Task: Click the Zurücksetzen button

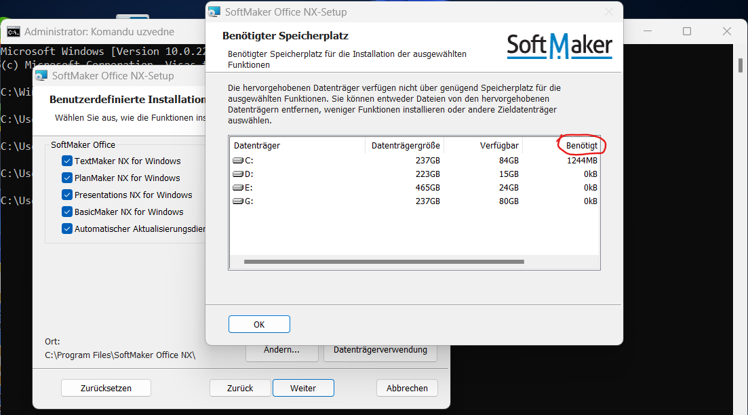Action: (106, 389)
